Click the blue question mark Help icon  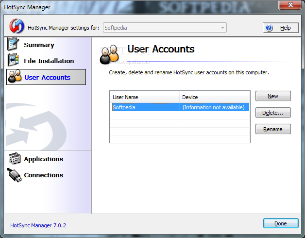pyautogui.click(x=269, y=28)
